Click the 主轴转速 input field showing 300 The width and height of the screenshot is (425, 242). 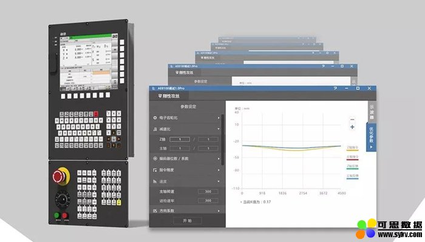tap(208, 192)
